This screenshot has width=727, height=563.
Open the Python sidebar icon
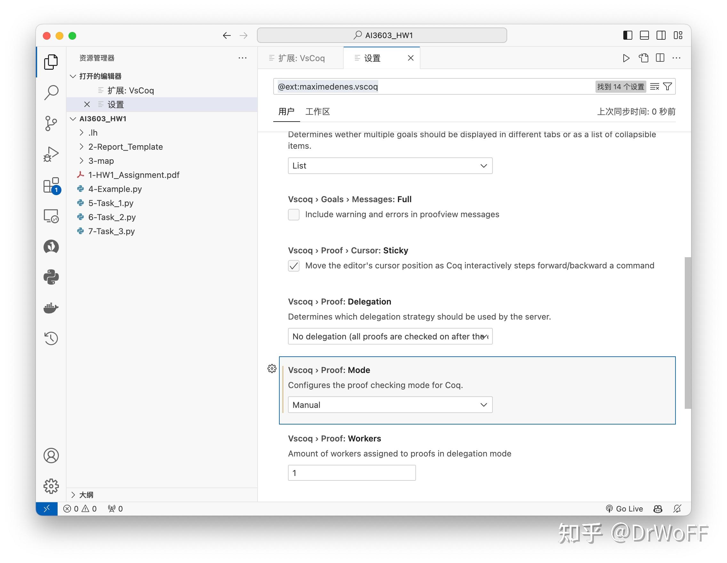pyautogui.click(x=51, y=277)
